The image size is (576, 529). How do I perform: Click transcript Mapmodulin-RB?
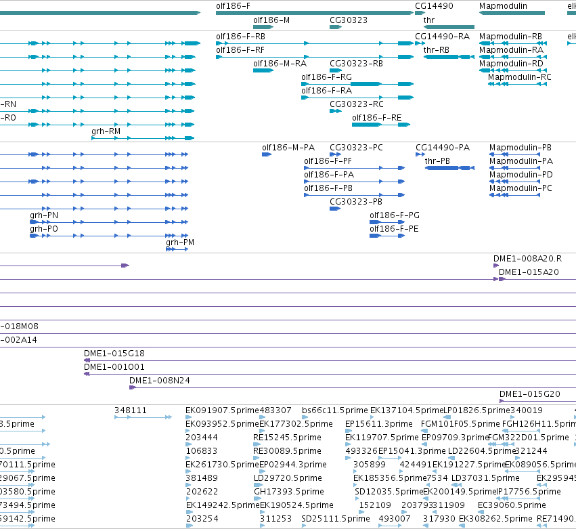513,43
